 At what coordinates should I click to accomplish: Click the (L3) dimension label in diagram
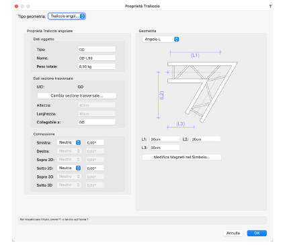181,124
